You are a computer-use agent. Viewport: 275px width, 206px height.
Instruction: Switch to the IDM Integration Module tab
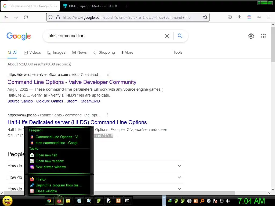click(91, 6)
